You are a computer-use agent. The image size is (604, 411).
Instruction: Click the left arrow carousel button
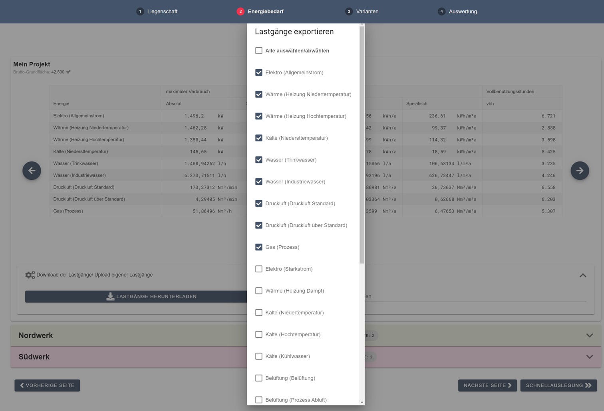point(32,171)
